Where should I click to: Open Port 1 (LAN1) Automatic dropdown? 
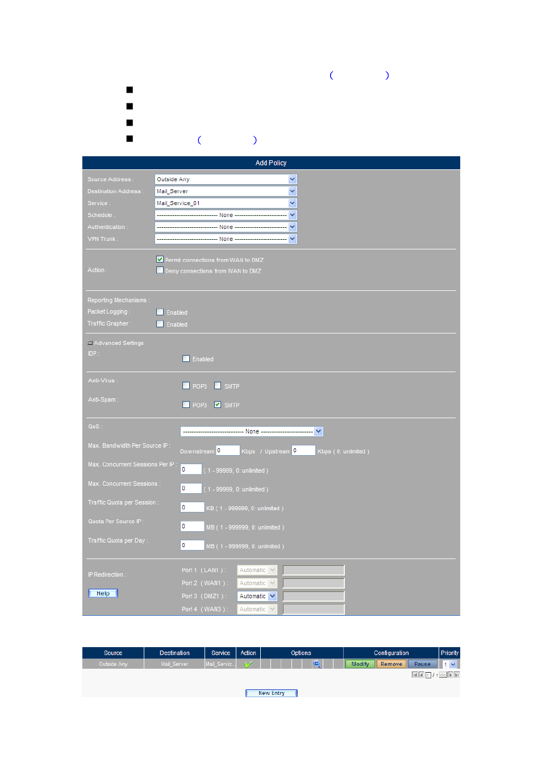(x=257, y=570)
